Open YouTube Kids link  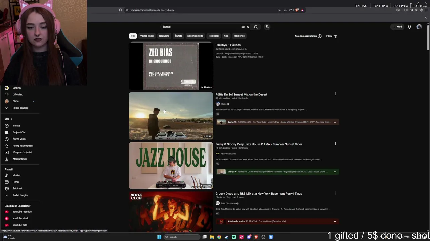(x=20, y=225)
